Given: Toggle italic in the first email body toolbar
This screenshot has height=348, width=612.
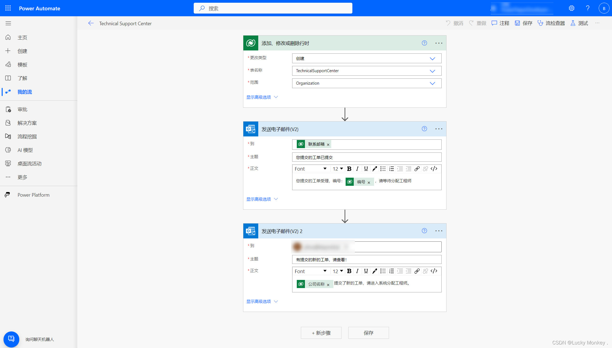Looking at the screenshot, I should [357, 169].
